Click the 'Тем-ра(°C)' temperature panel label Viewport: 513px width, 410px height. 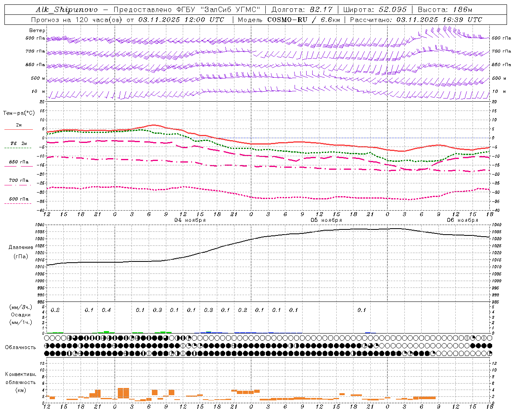(19, 113)
